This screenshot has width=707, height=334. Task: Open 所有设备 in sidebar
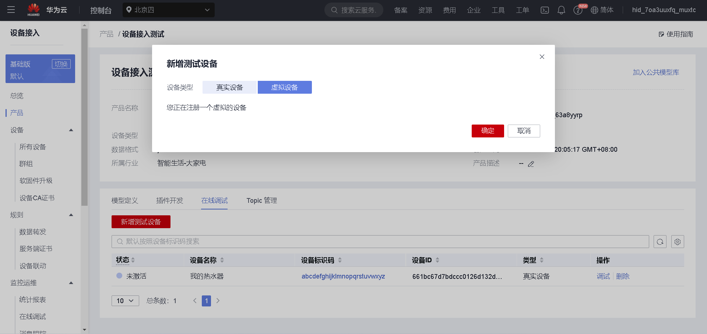point(33,147)
